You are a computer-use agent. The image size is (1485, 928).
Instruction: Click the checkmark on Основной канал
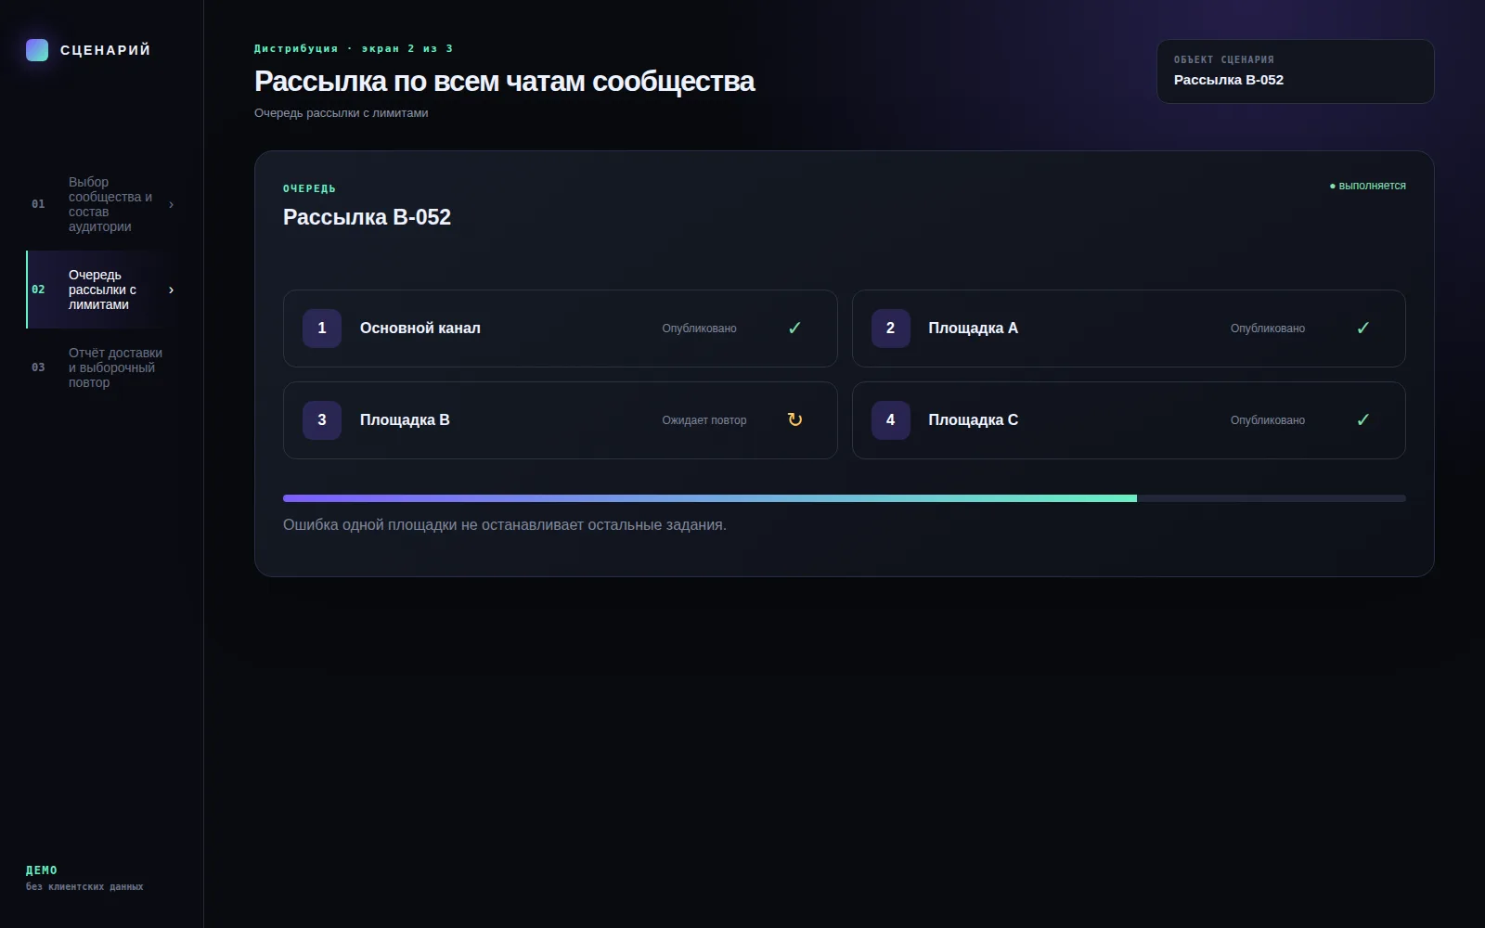pyautogui.click(x=794, y=329)
